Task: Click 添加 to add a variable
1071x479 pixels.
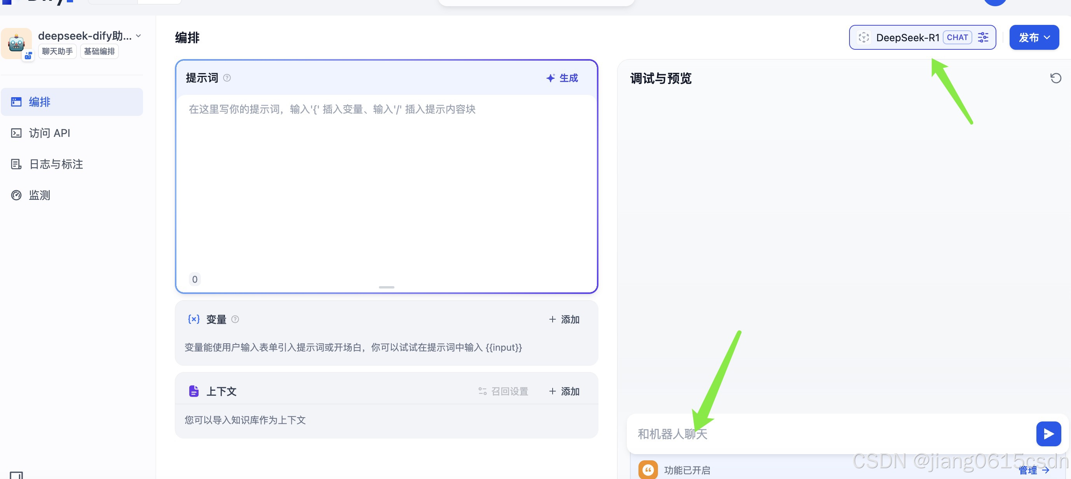Action: pyautogui.click(x=564, y=319)
